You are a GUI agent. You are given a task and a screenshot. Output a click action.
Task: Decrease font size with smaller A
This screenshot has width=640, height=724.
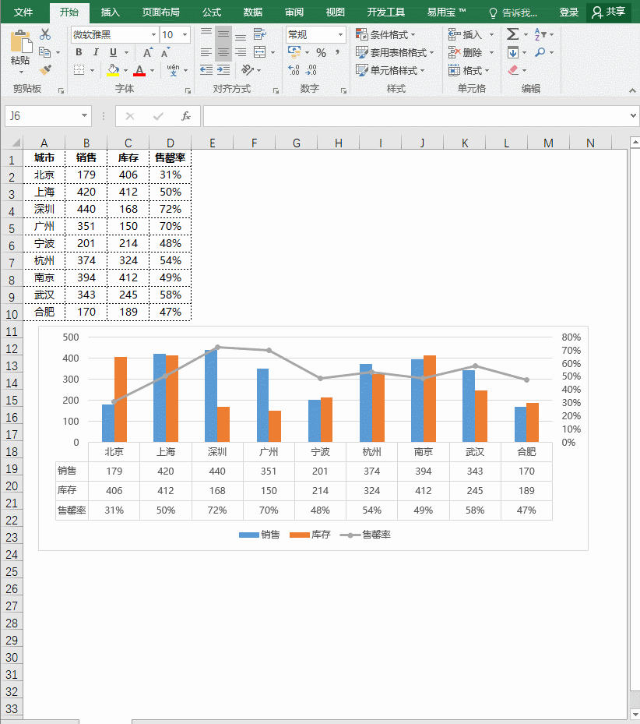point(165,53)
